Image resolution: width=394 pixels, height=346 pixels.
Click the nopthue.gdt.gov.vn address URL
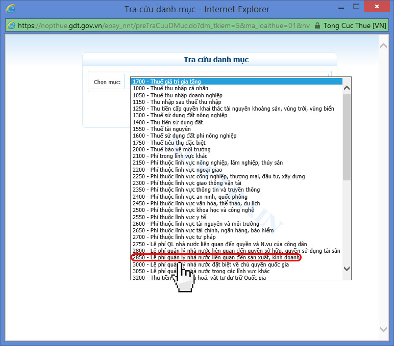click(x=164, y=25)
